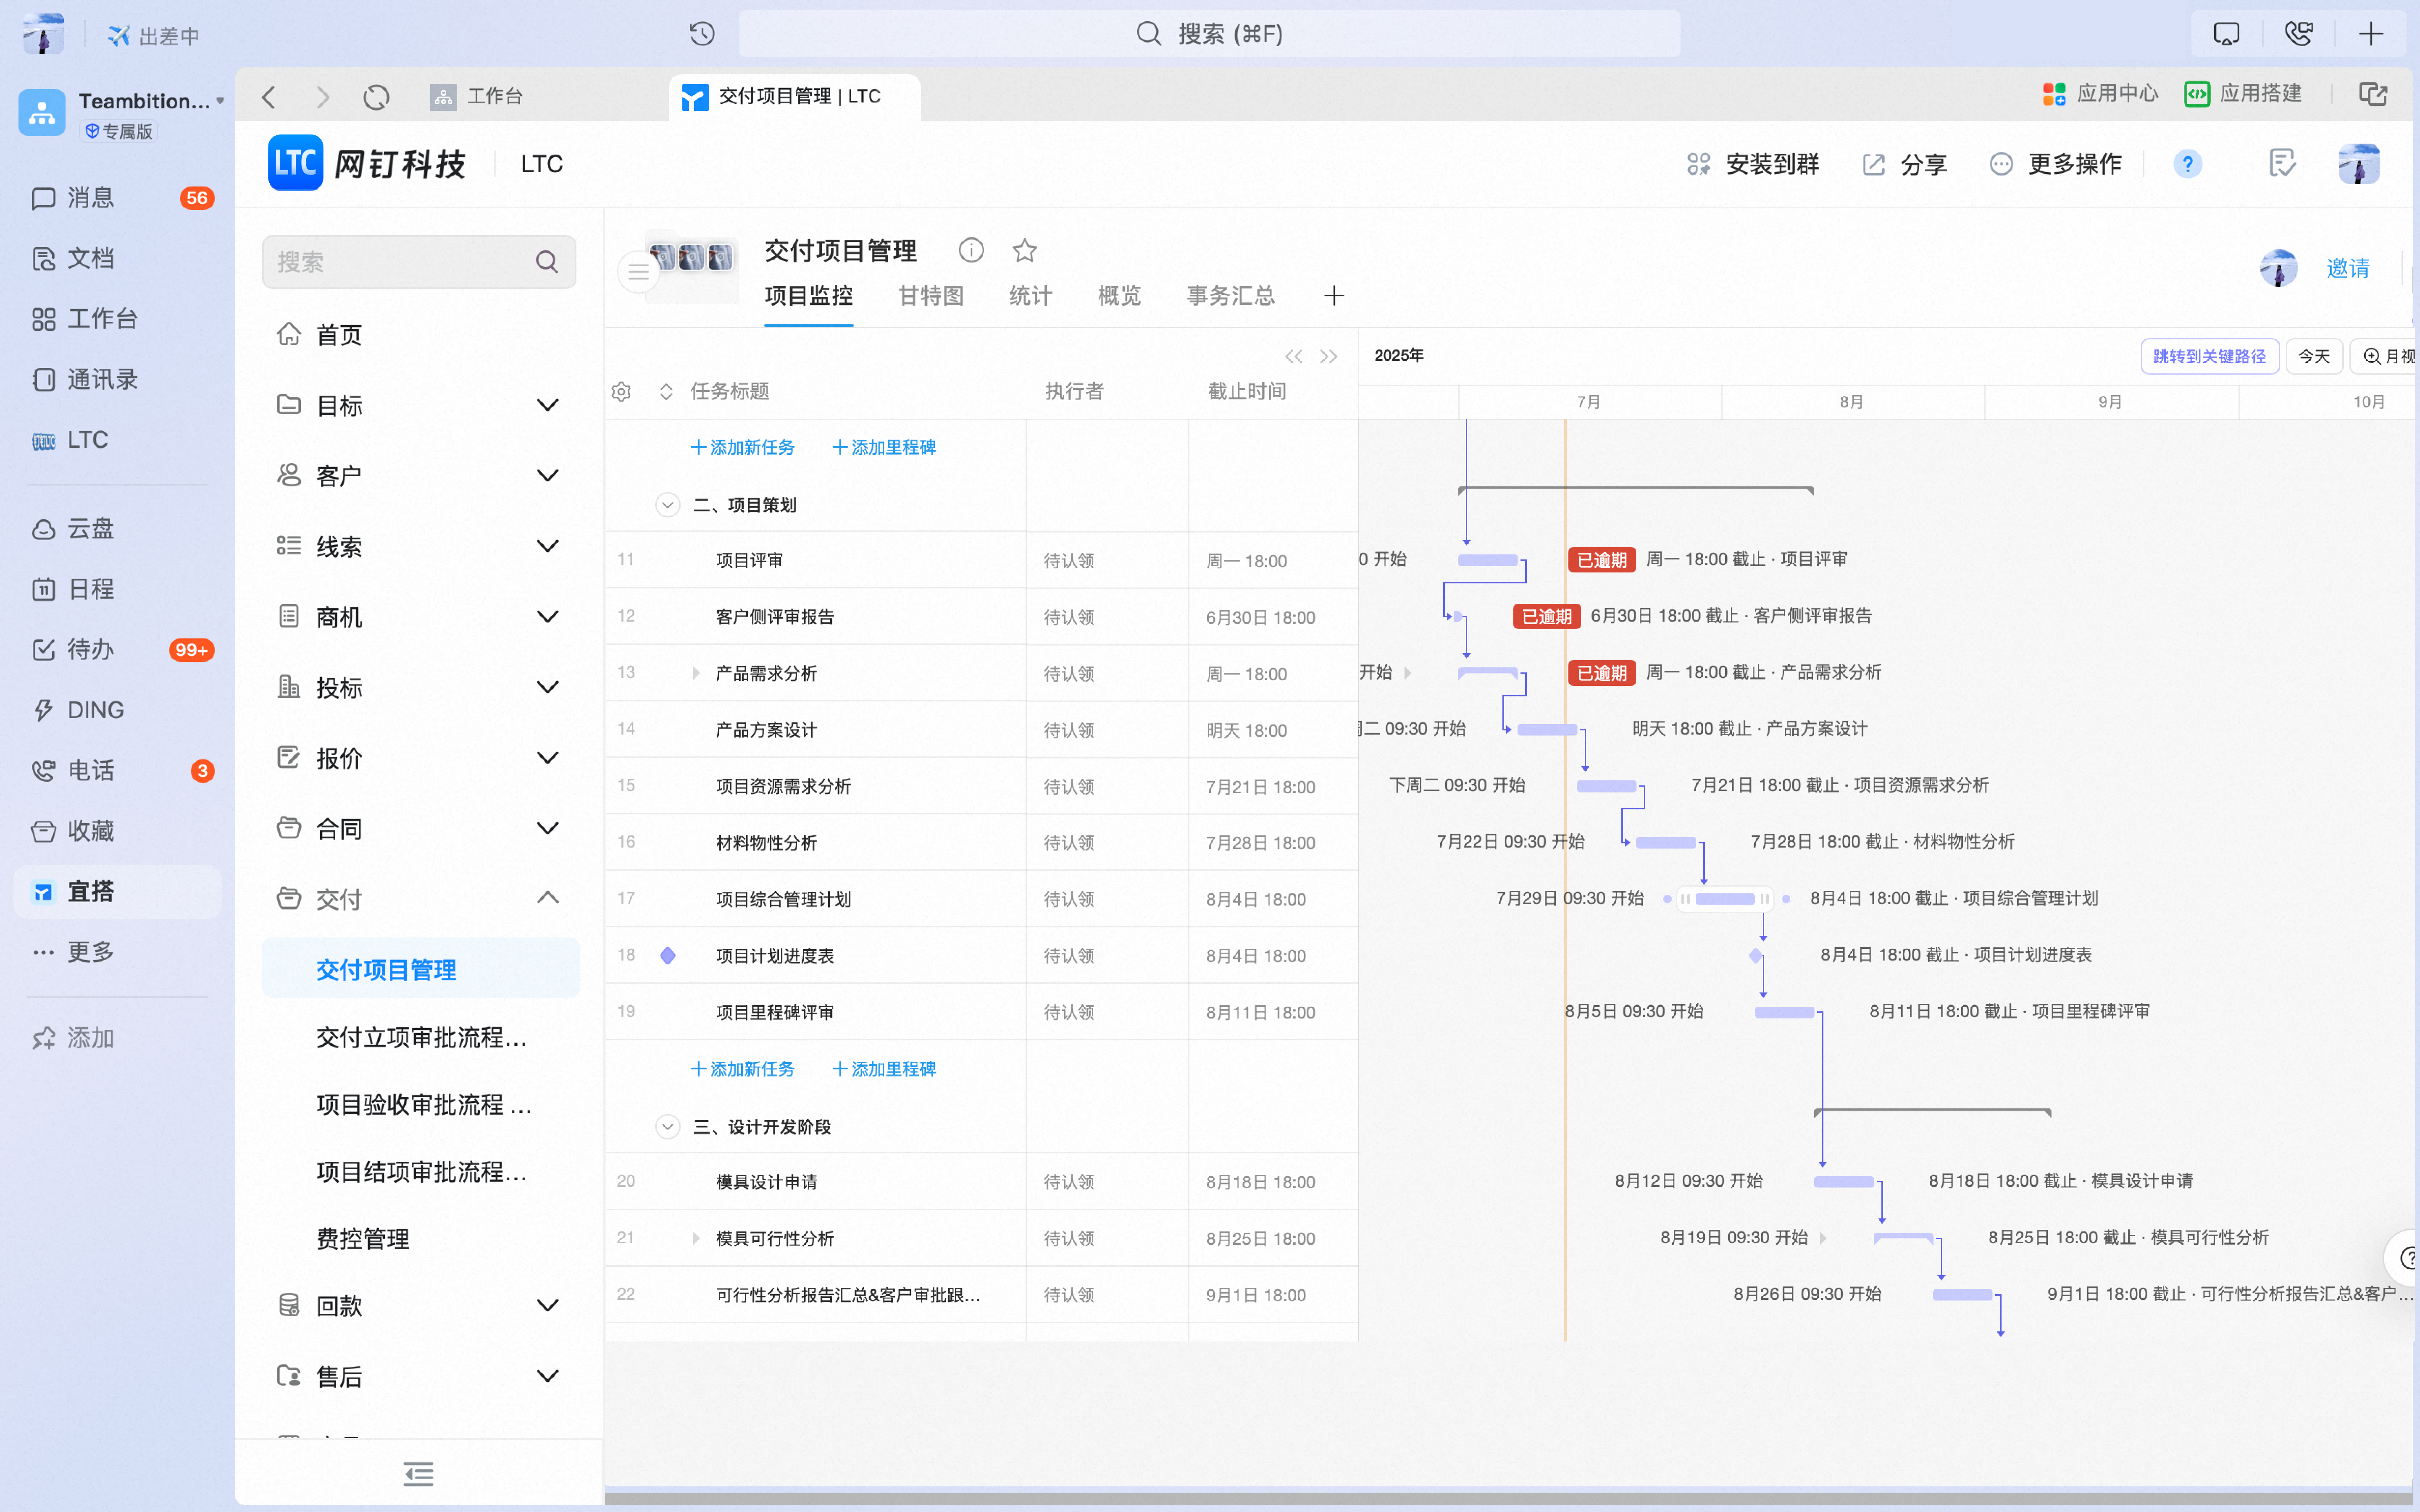Expand 产品需求分析 subtasks arrow
The width and height of the screenshot is (2420, 1512).
[696, 673]
